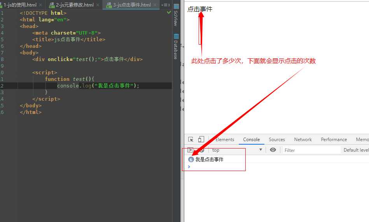Viewport: 369px width, 222px height.
Task: Click the closing </body> tag line
Action: pos(31,106)
